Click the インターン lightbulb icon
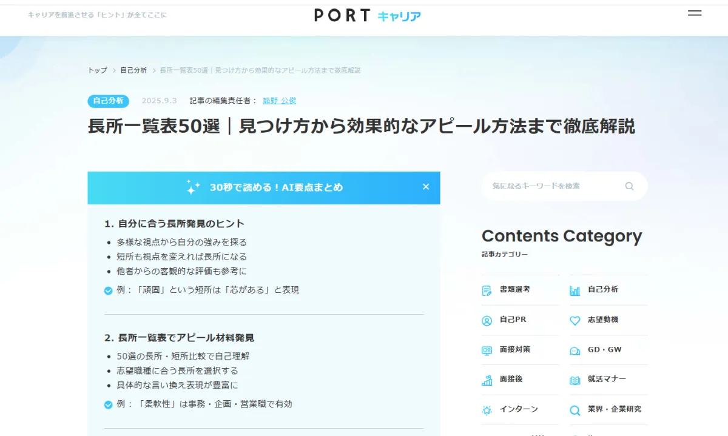 (x=487, y=411)
